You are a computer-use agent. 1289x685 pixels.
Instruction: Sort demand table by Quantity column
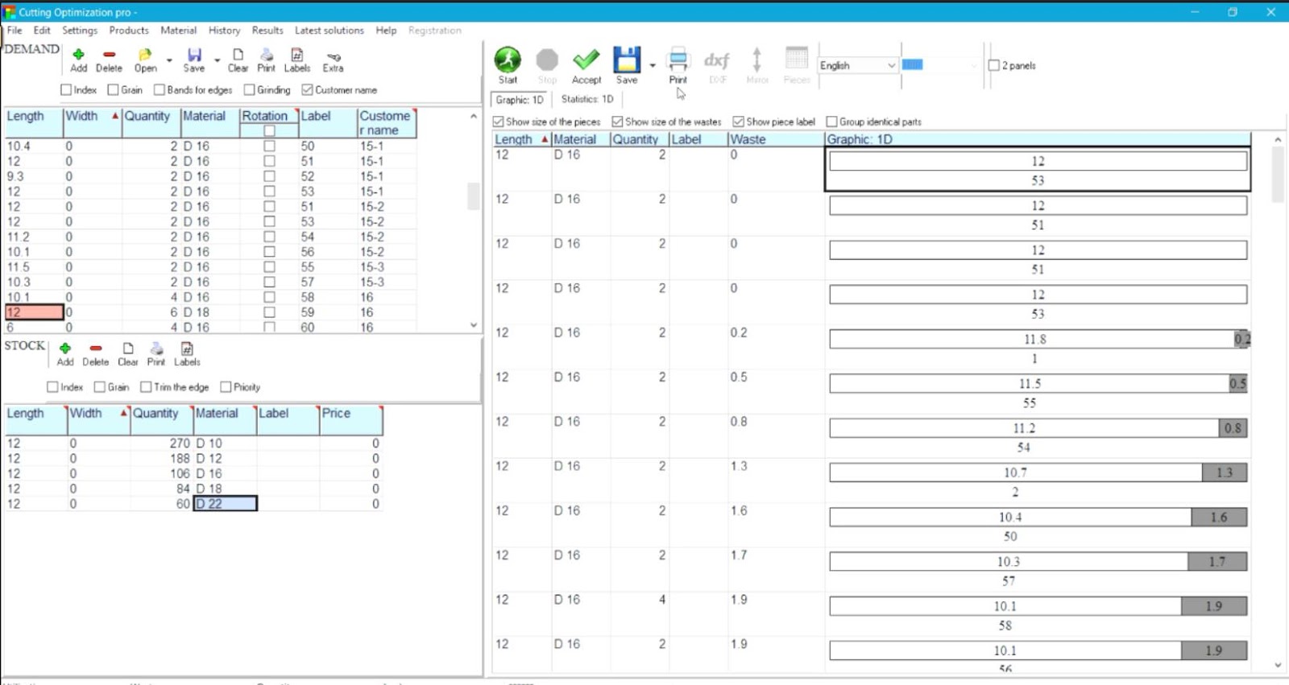pos(151,123)
